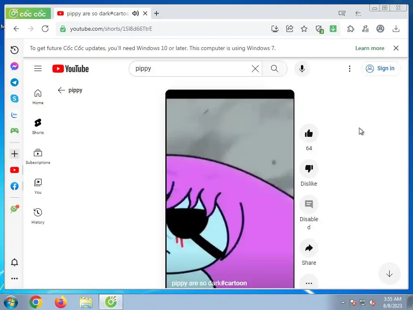
Task: Open Cốc Cốc chat sidebar icon
Action: [15, 209]
